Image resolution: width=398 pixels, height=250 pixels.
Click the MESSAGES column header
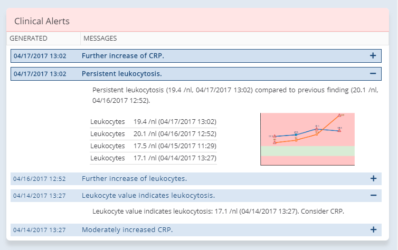tap(100, 39)
